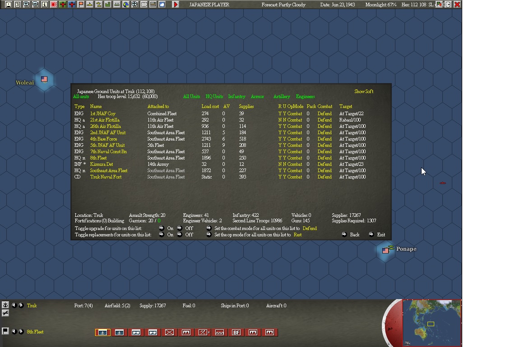
Task: Toggle the Defend combat mode setting
Action: (310, 229)
